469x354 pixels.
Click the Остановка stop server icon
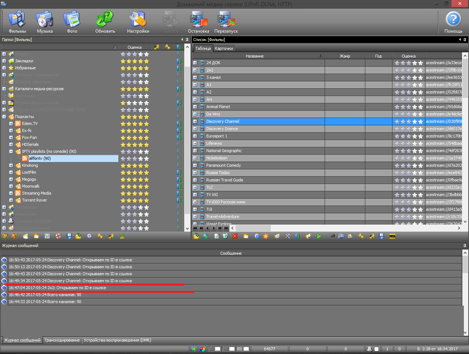point(198,22)
